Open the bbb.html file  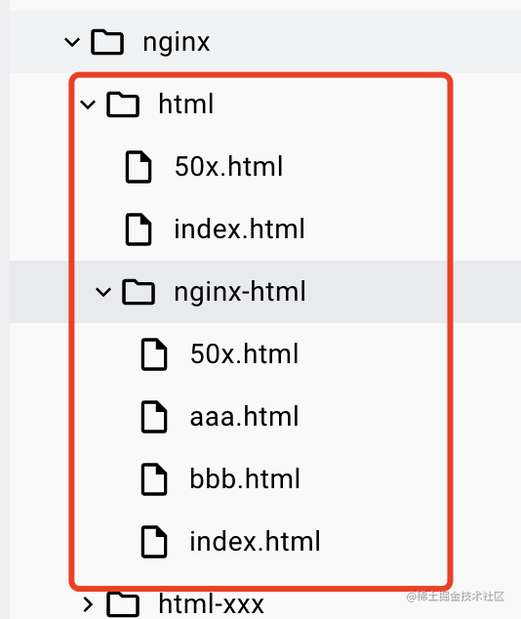pyautogui.click(x=245, y=478)
